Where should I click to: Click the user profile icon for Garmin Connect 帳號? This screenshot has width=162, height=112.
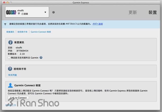point(10,85)
